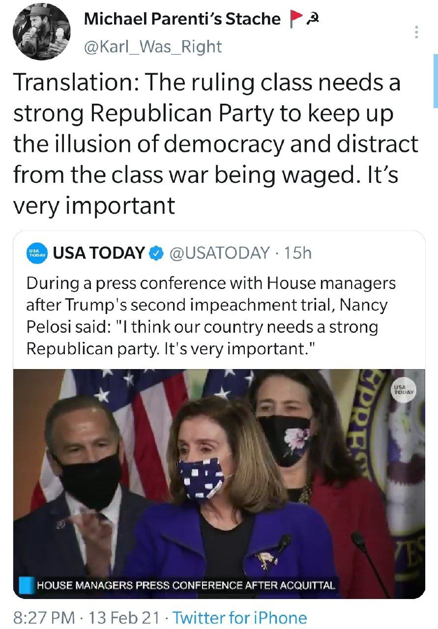Open the @Karl_Was_Right handle
This screenshot has width=438, height=629.
(153, 47)
